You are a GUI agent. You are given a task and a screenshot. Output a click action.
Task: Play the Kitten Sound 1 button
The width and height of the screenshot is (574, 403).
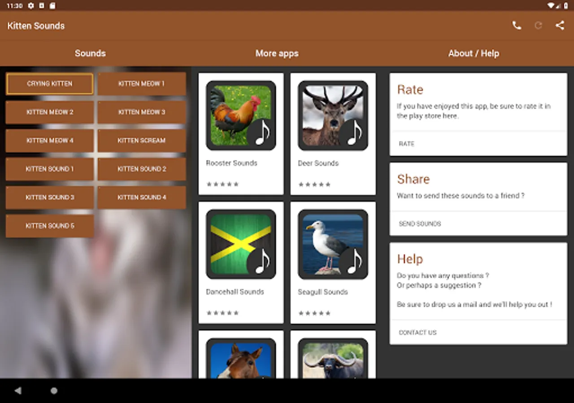(50, 169)
